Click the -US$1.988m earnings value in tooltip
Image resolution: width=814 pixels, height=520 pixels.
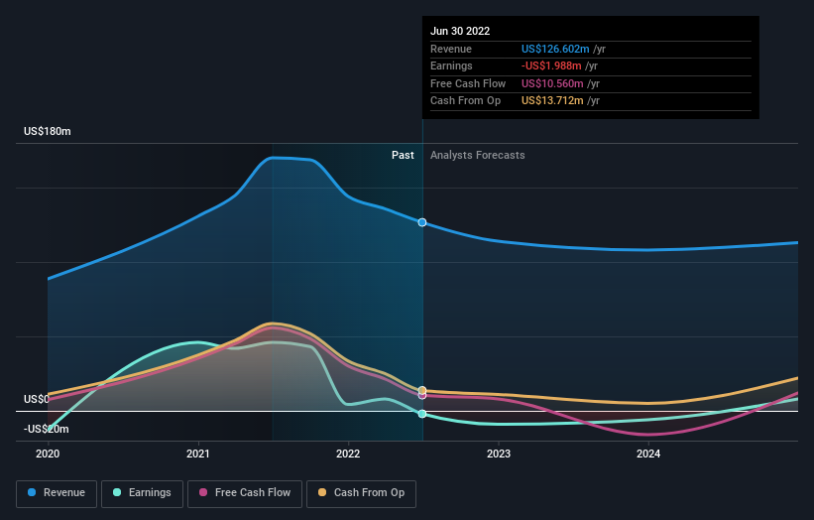pyautogui.click(x=551, y=65)
